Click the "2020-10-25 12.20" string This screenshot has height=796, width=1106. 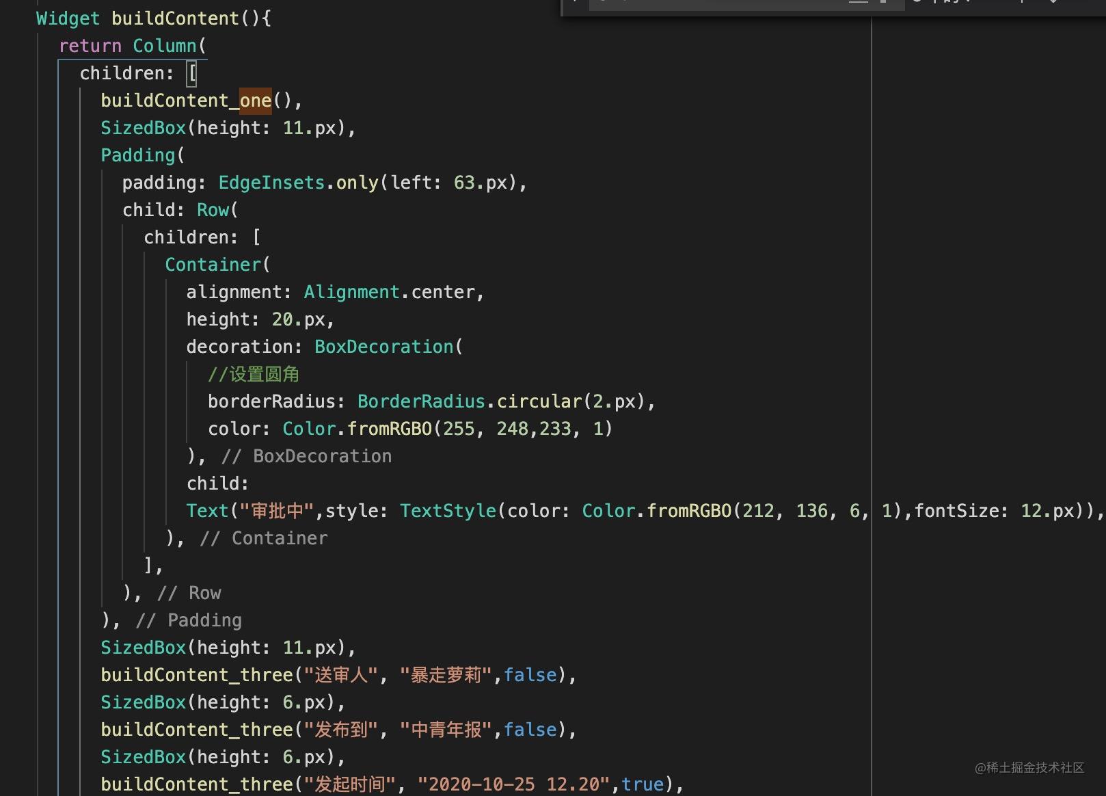pyautogui.click(x=514, y=784)
